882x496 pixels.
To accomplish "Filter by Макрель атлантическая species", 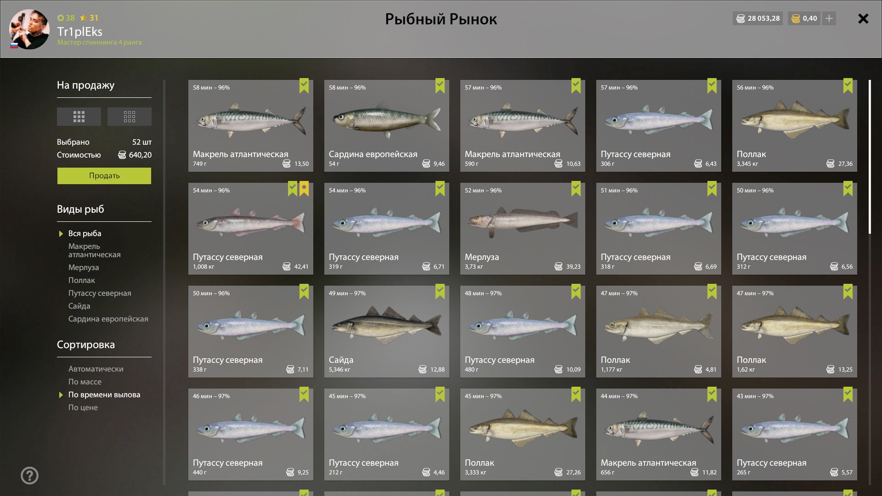I will point(95,250).
